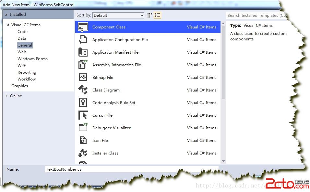This screenshot has width=310, height=192.
Task: Select the Installer Class icon
Action: [x=83, y=153]
